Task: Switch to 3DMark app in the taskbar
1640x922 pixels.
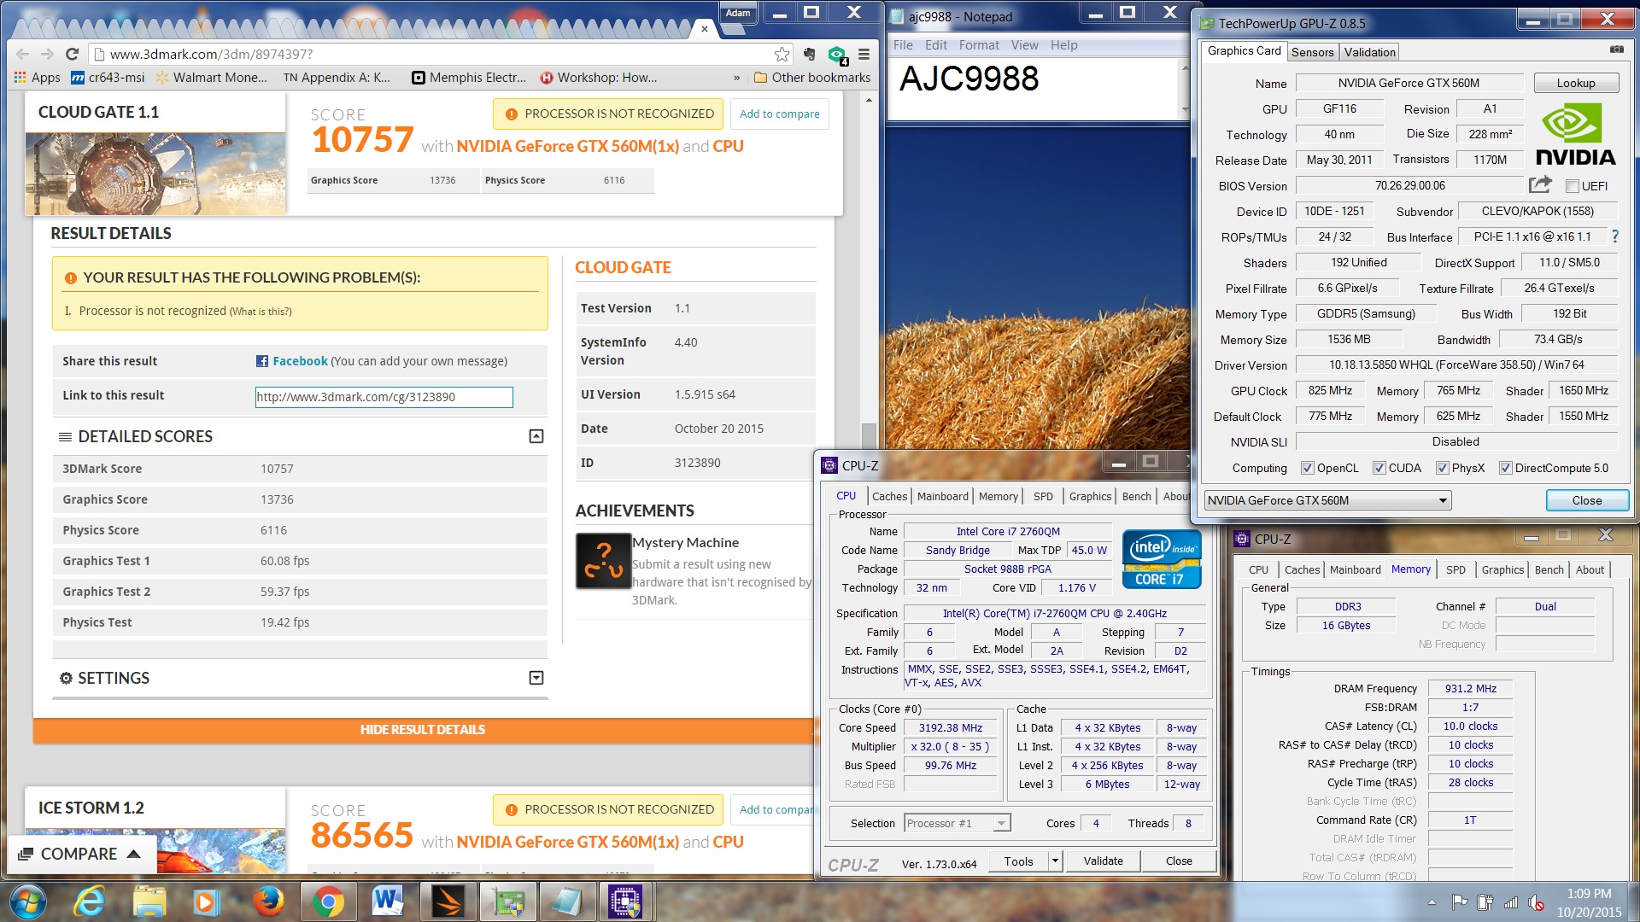Action: [448, 902]
